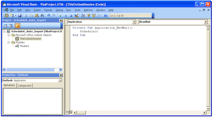This screenshot has width=213, height=117.
Task: Collapse the Modules folder node
Action: click(9, 42)
